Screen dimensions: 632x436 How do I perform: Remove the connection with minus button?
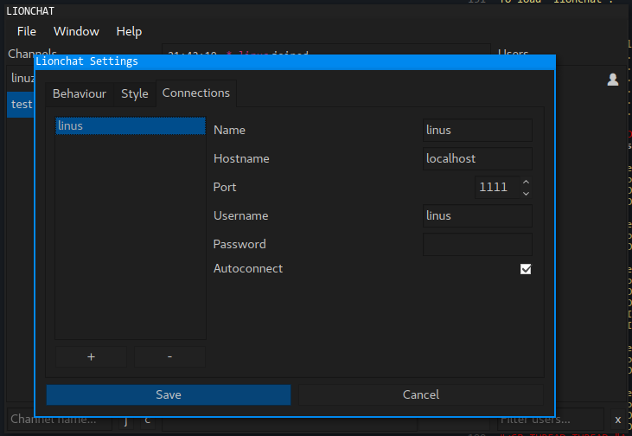(x=169, y=357)
